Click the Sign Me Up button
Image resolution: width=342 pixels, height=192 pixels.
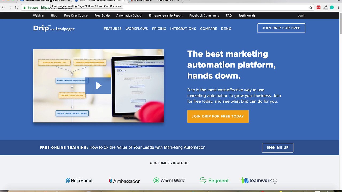click(278, 148)
